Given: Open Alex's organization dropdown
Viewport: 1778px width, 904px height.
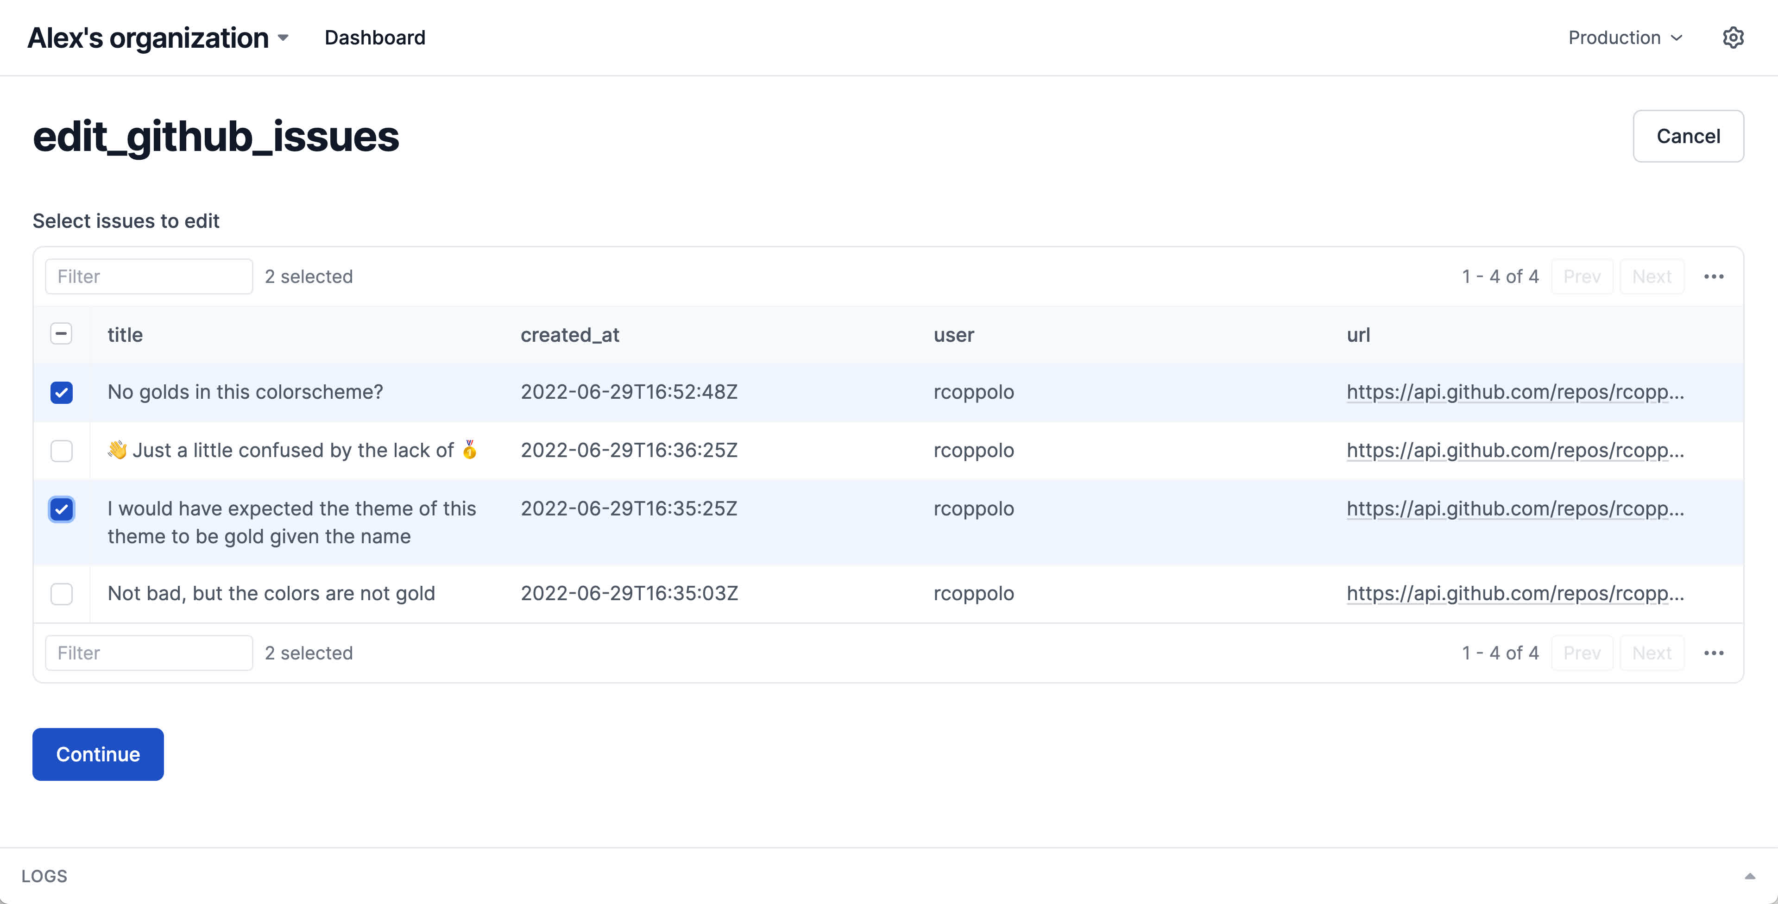Looking at the screenshot, I should 158,38.
